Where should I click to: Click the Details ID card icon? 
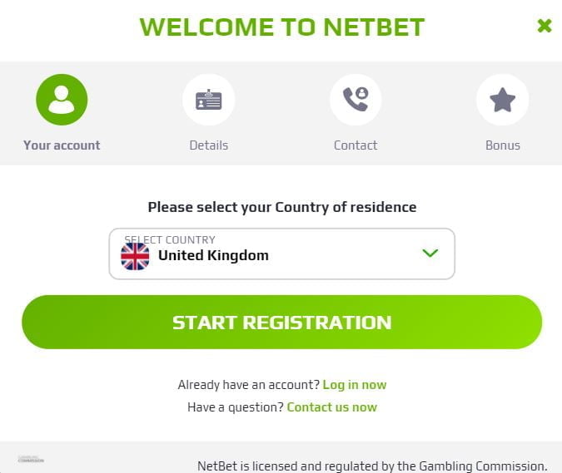tap(208, 100)
